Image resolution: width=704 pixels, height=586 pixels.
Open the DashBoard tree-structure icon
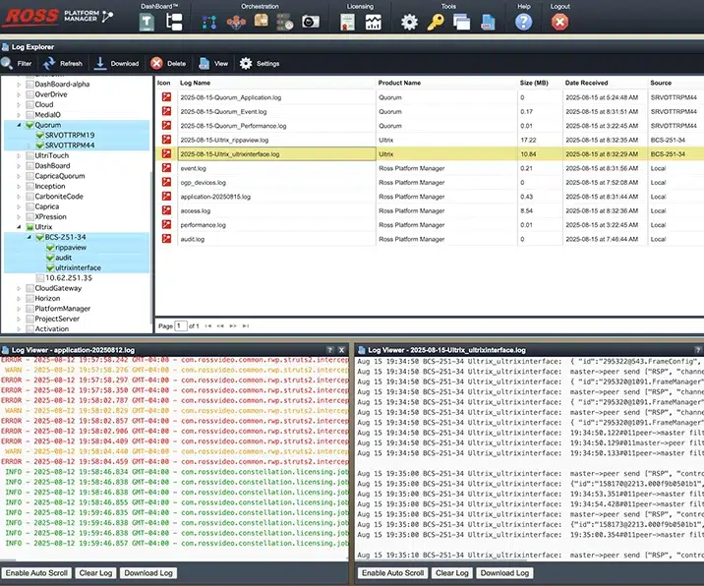pyautogui.click(x=174, y=22)
